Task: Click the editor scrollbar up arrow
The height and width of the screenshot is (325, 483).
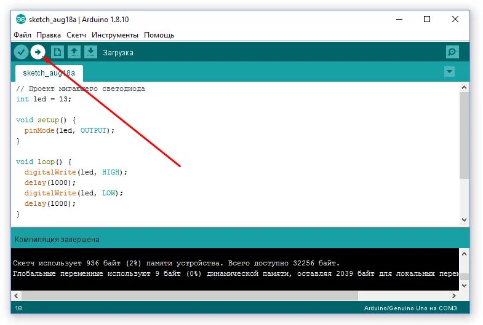Action: coord(464,88)
